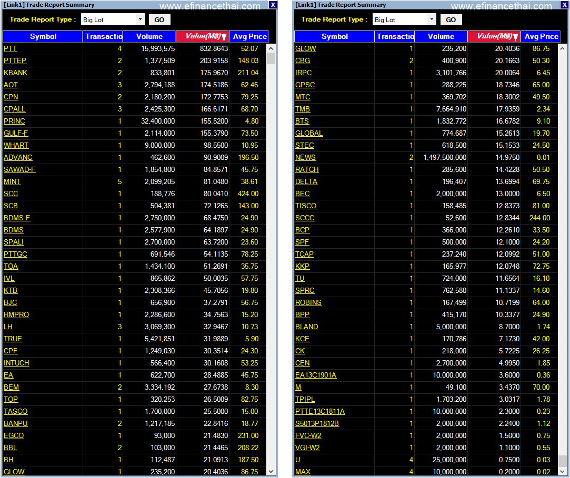Click GO button in right window
Image resolution: width=570 pixels, height=478 pixels.
451,19
